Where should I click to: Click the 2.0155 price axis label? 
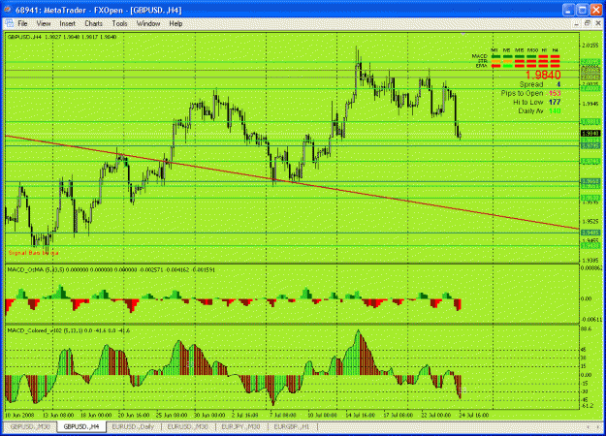(590, 46)
